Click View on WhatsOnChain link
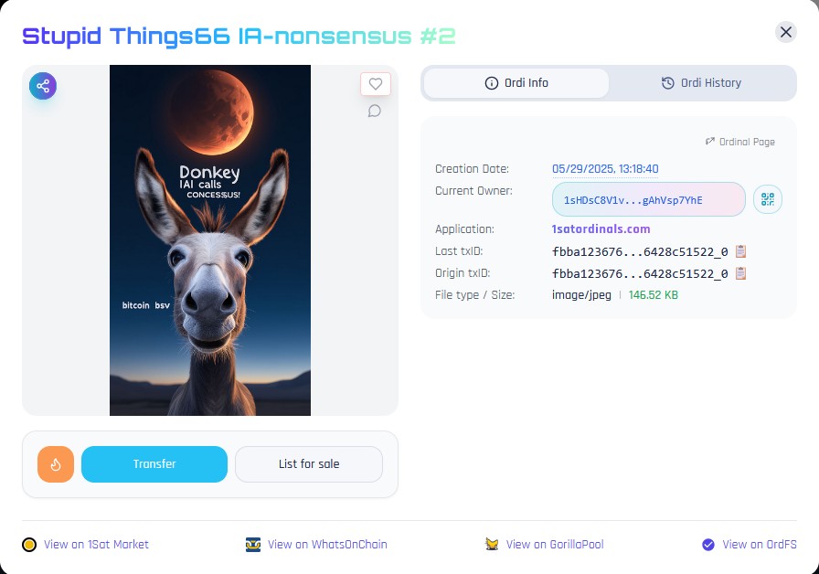Image resolution: width=819 pixels, height=574 pixels. 327,544
